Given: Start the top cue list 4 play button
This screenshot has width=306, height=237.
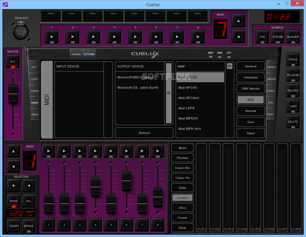Looking at the screenshot, I should tap(114, 37).
